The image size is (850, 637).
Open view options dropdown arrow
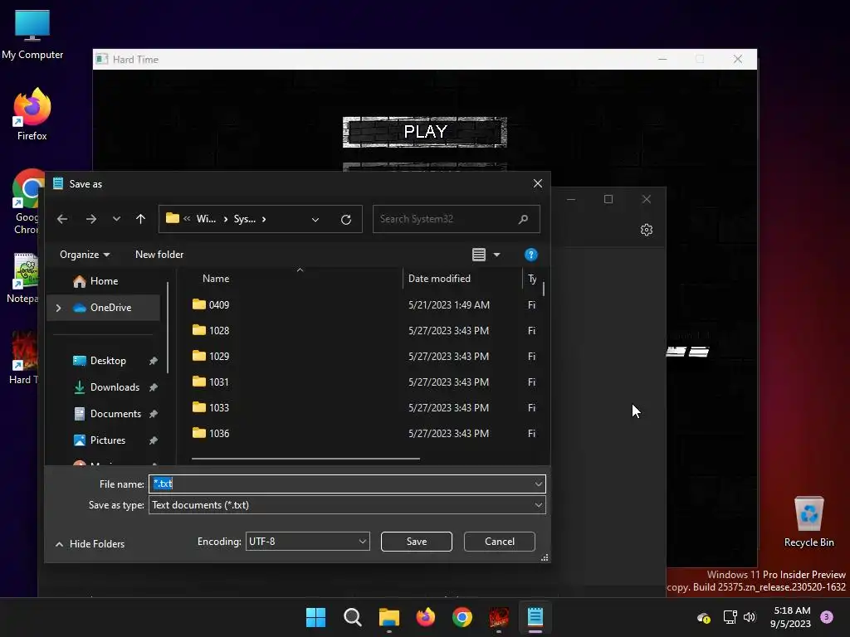point(496,255)
